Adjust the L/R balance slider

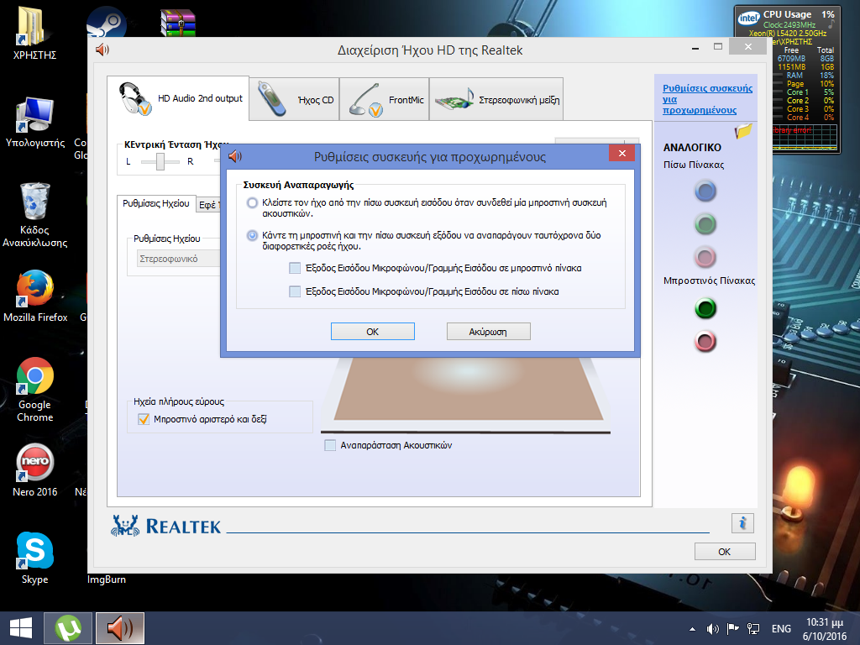coord(160,162)
